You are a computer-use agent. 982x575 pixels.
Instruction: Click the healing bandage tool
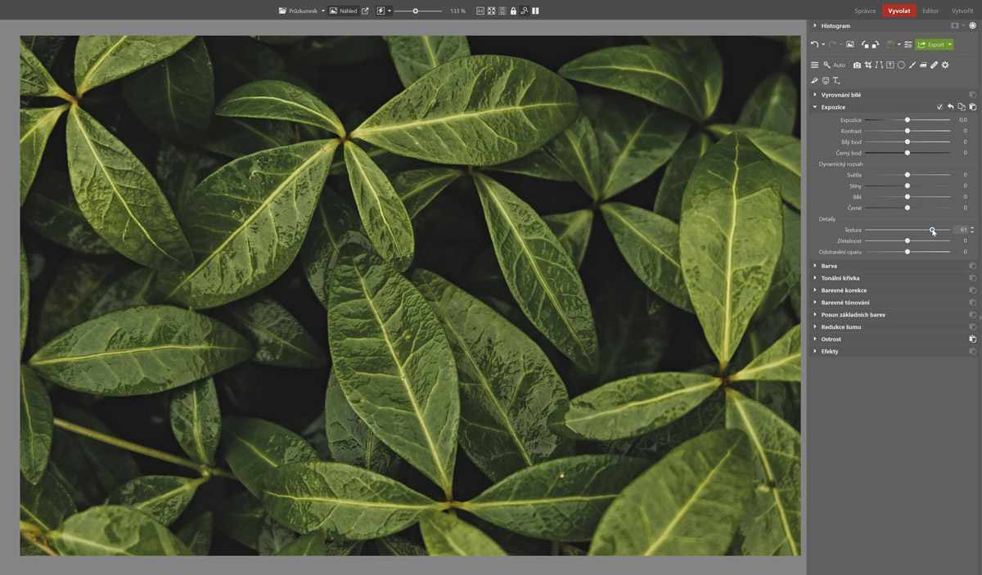(934, 65)
